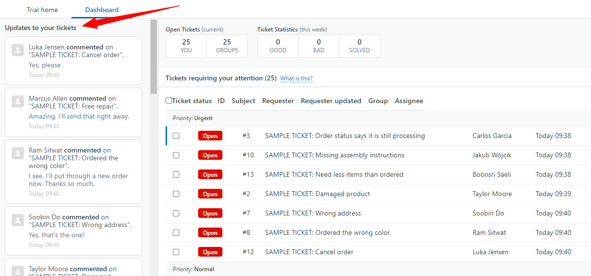Click the 25 GROUPS open tickets box

pyautogui.click(x=227, y=46)
